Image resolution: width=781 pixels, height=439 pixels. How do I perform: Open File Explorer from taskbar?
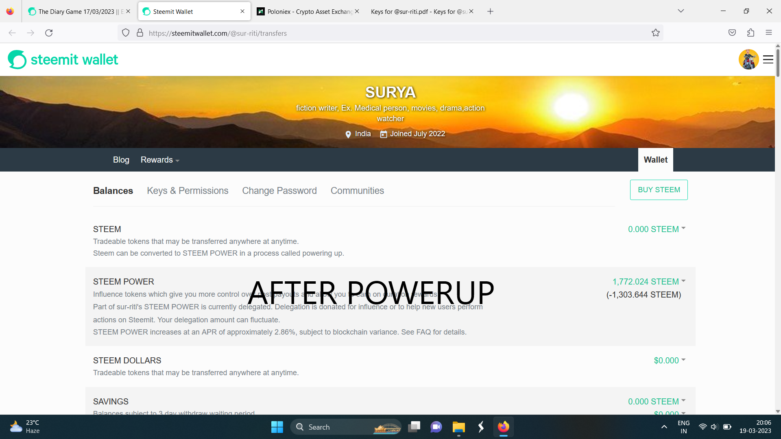458,427
